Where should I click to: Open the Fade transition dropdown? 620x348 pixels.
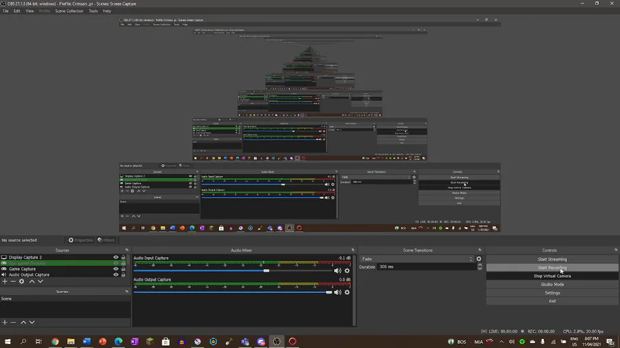(417, 259)
